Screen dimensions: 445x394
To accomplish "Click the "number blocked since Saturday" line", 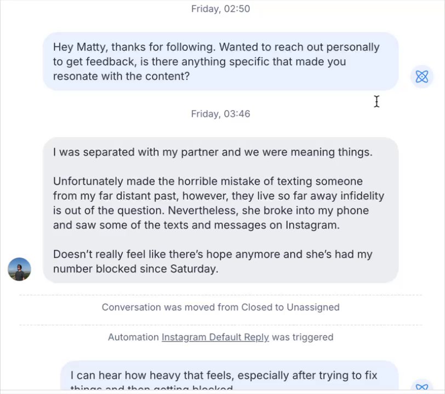I will click(x=135, y=269).
